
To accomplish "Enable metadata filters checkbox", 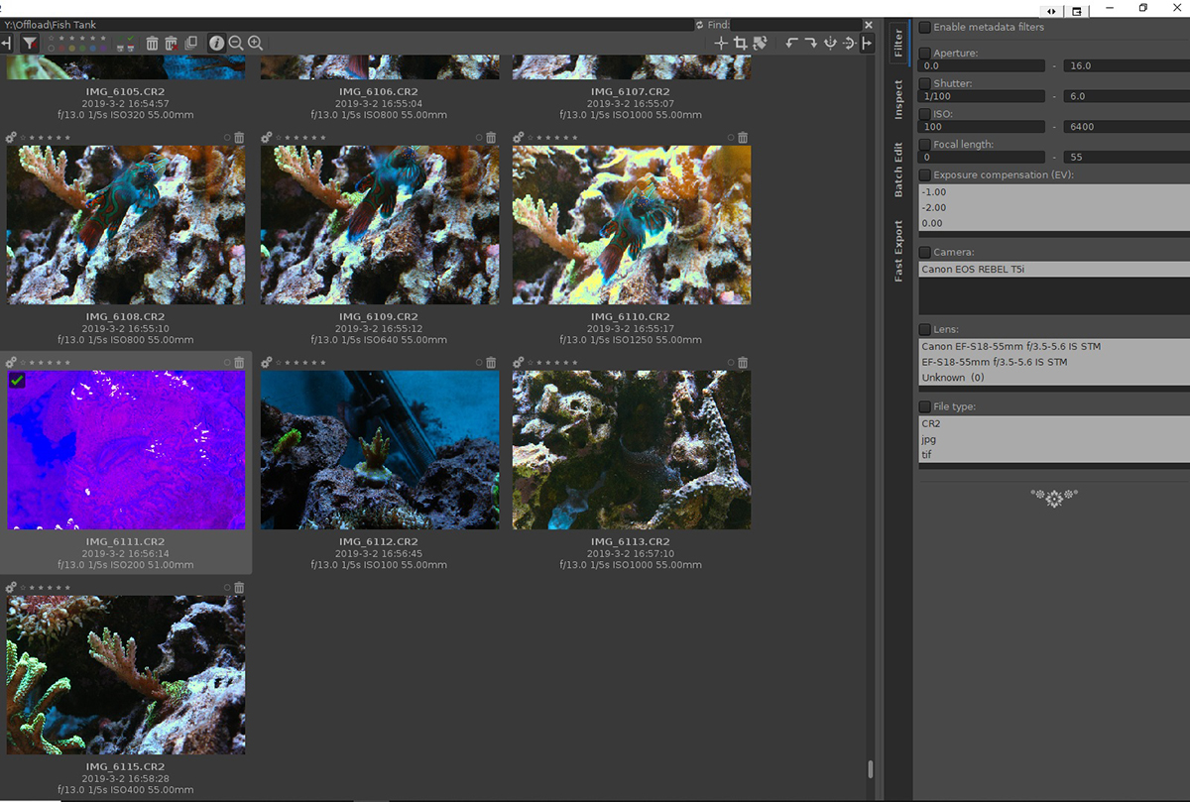I will tap(925, 28).
